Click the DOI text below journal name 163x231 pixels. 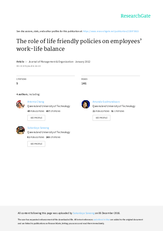coord(28,66)
